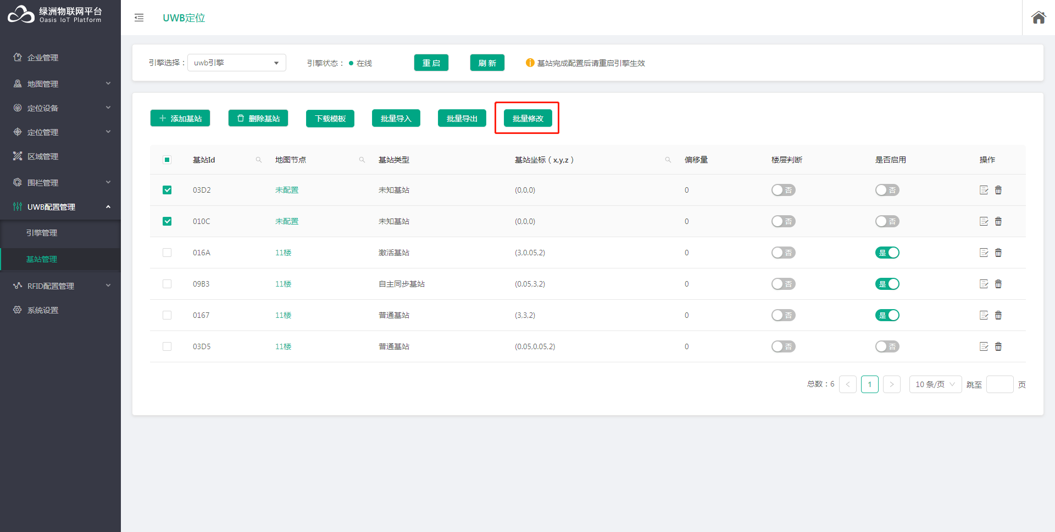
Task: Click the 添加基站 button
Action: click(x=180, y=118)
